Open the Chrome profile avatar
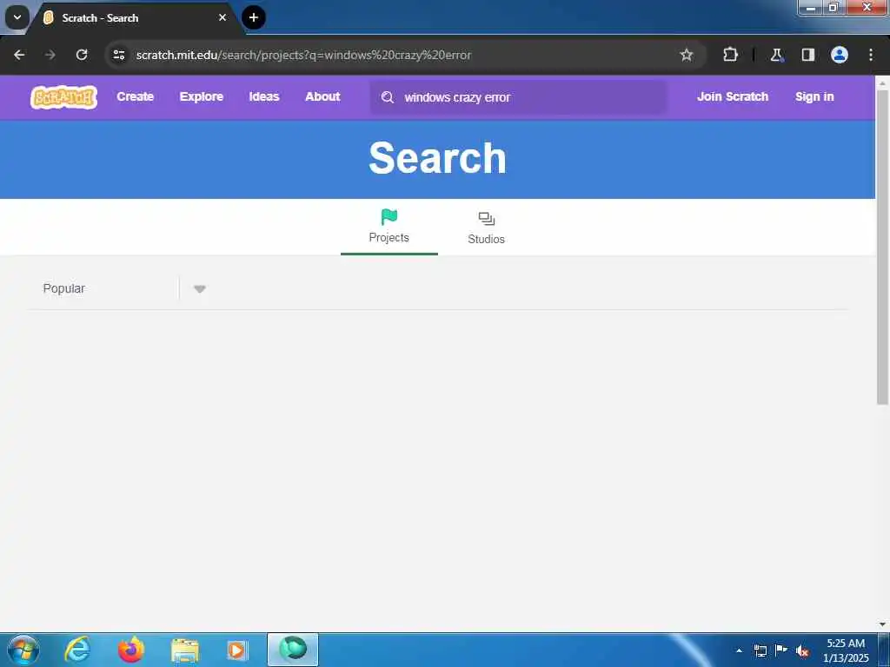 (x=840, y=55)
